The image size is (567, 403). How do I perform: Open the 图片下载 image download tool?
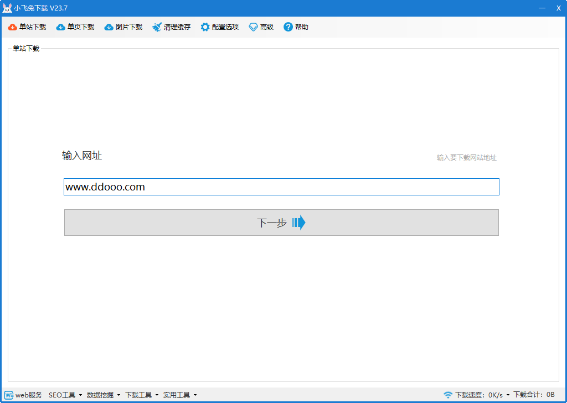pos(123,26)
